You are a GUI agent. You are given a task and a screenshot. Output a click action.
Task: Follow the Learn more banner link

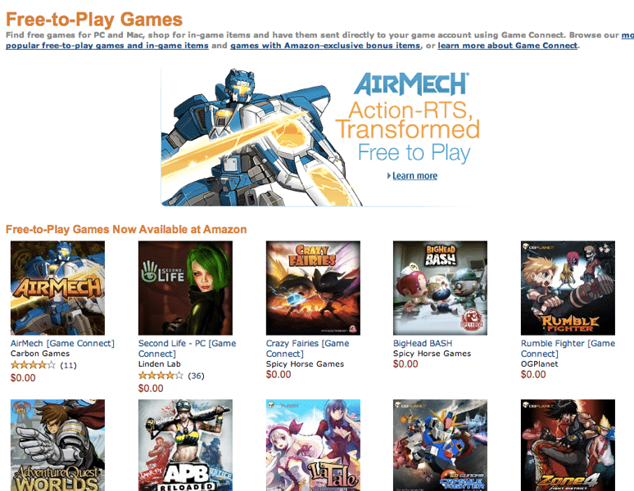414,176
